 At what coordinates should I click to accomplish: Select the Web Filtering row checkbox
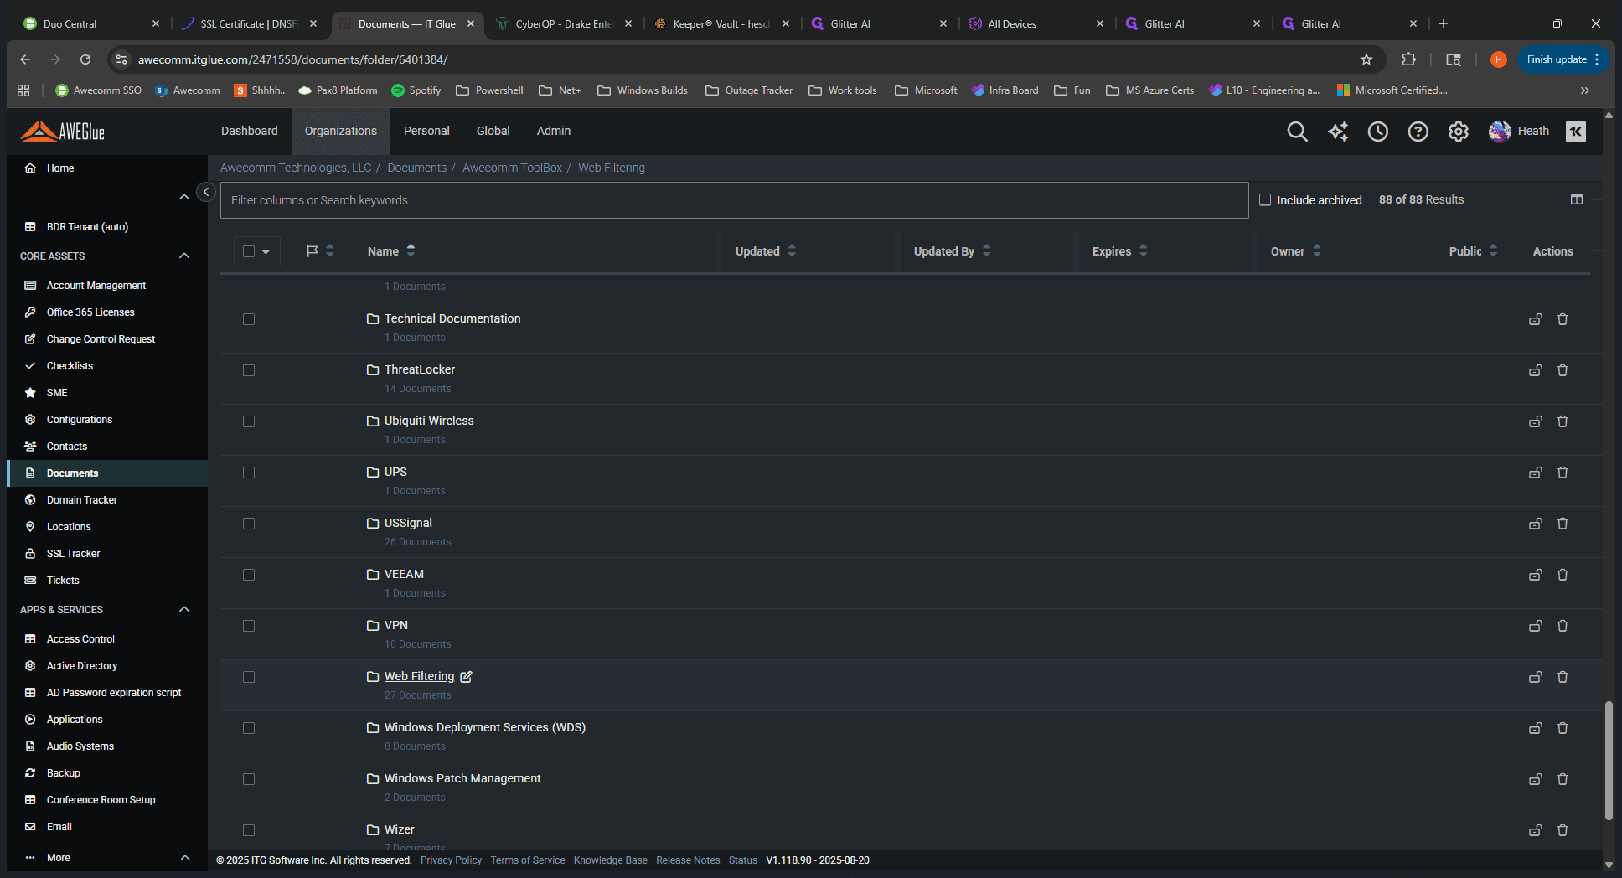pyautogui.click(x=249, y=677)
